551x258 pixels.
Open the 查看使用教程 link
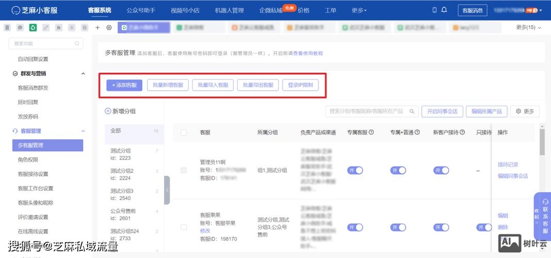point(308,54)
